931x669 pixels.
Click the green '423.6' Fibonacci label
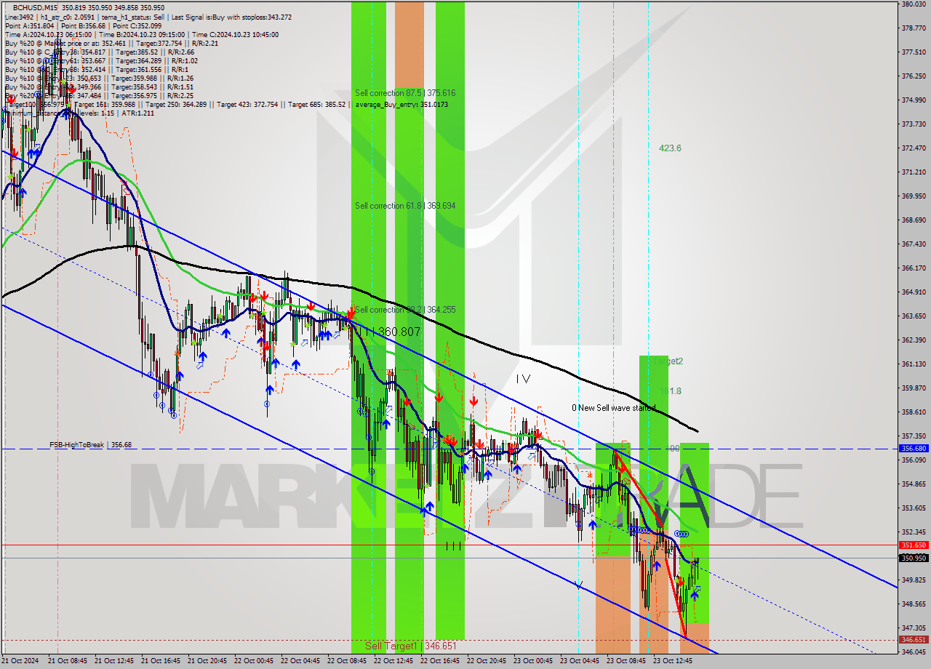coord(670,148)
